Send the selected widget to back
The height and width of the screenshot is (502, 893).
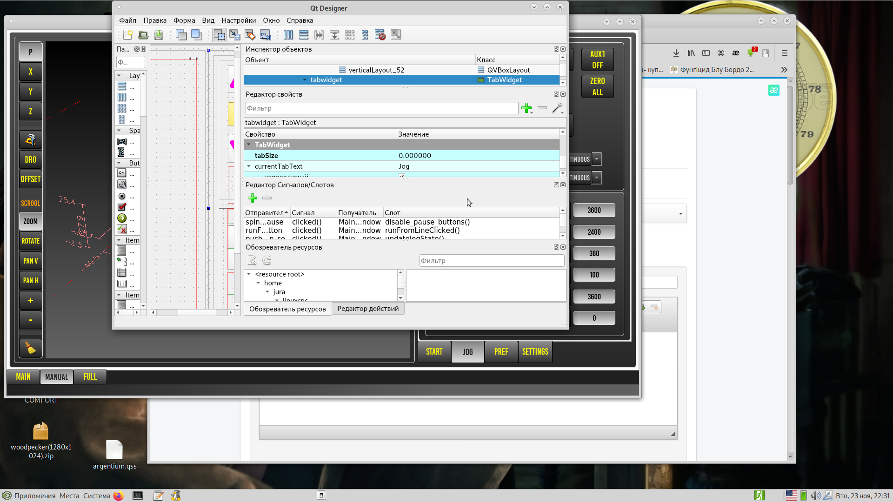(x=181, y=35)
